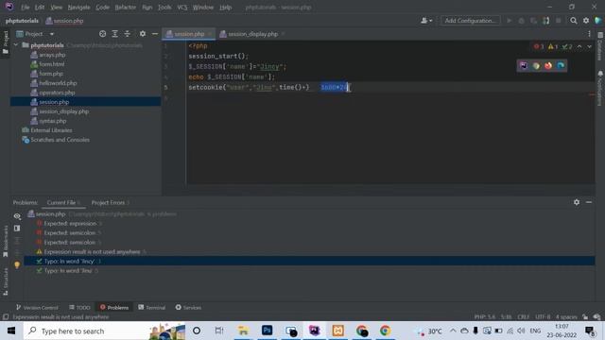Toggle editor preview icon in Problems panel

point(17,229)
